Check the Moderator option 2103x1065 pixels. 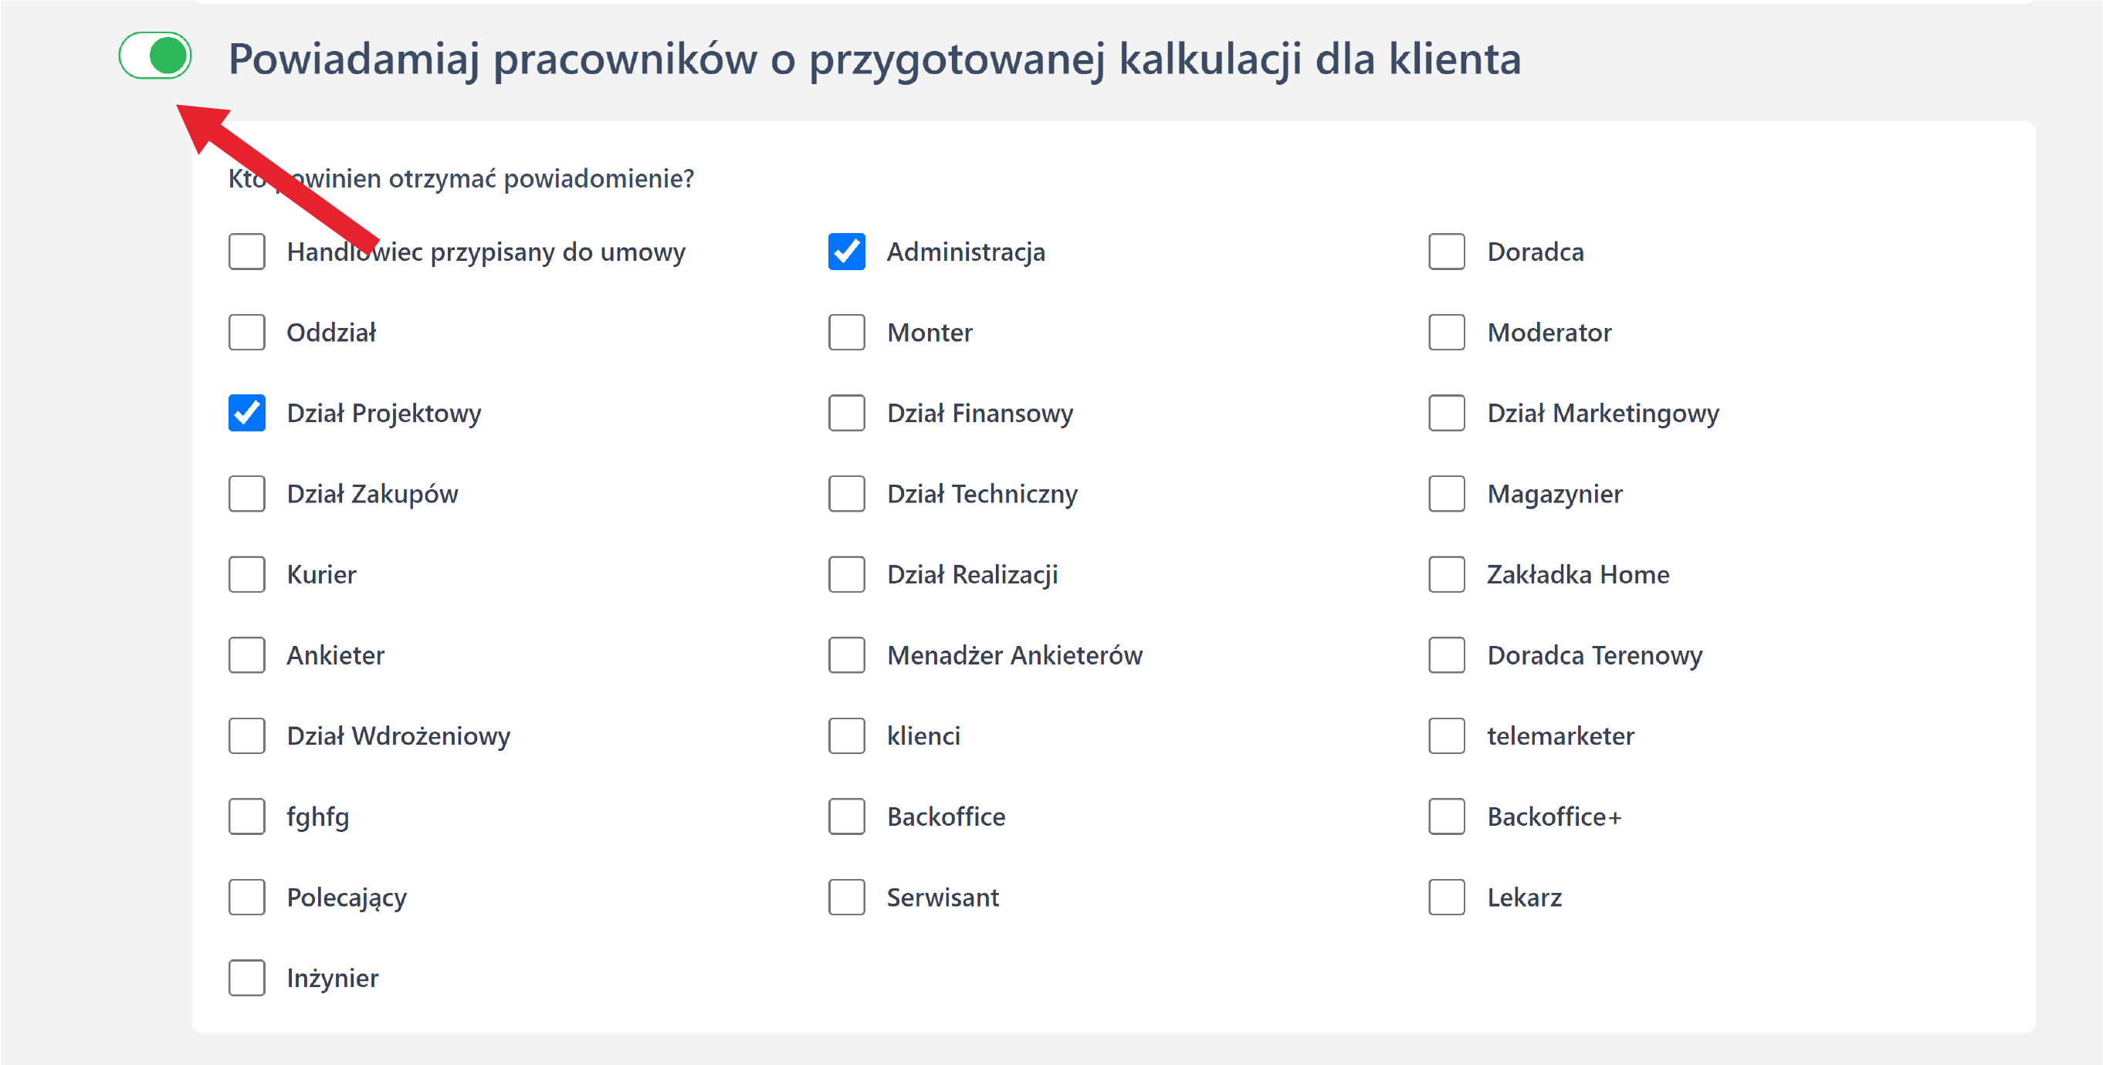coord(1447,332)
